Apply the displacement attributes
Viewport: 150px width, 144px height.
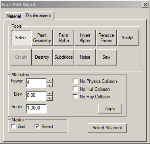tap(110, 109)
